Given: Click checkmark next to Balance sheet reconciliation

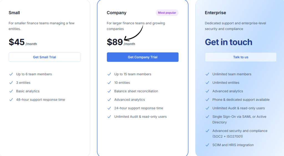Looking at the screenshot, I should click(109, 91).
